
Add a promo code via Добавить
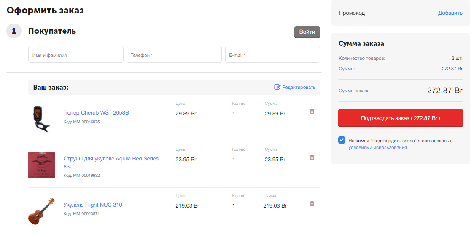(x=450, y=13)
